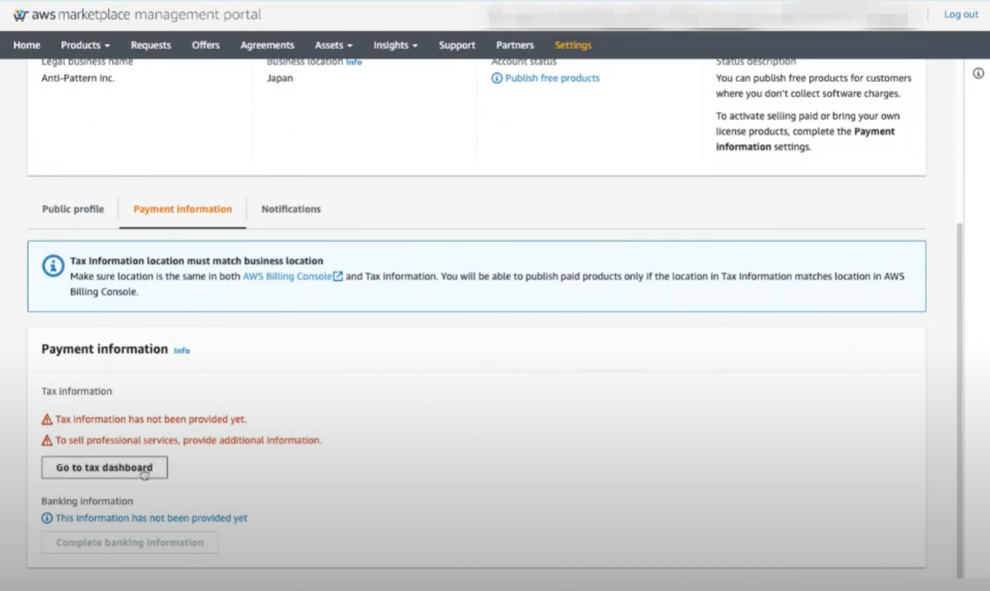This screenshot has width=990, height=591.
Task: Click the Anti-Pattern Inc. business name text
Action: coord(78,78)
